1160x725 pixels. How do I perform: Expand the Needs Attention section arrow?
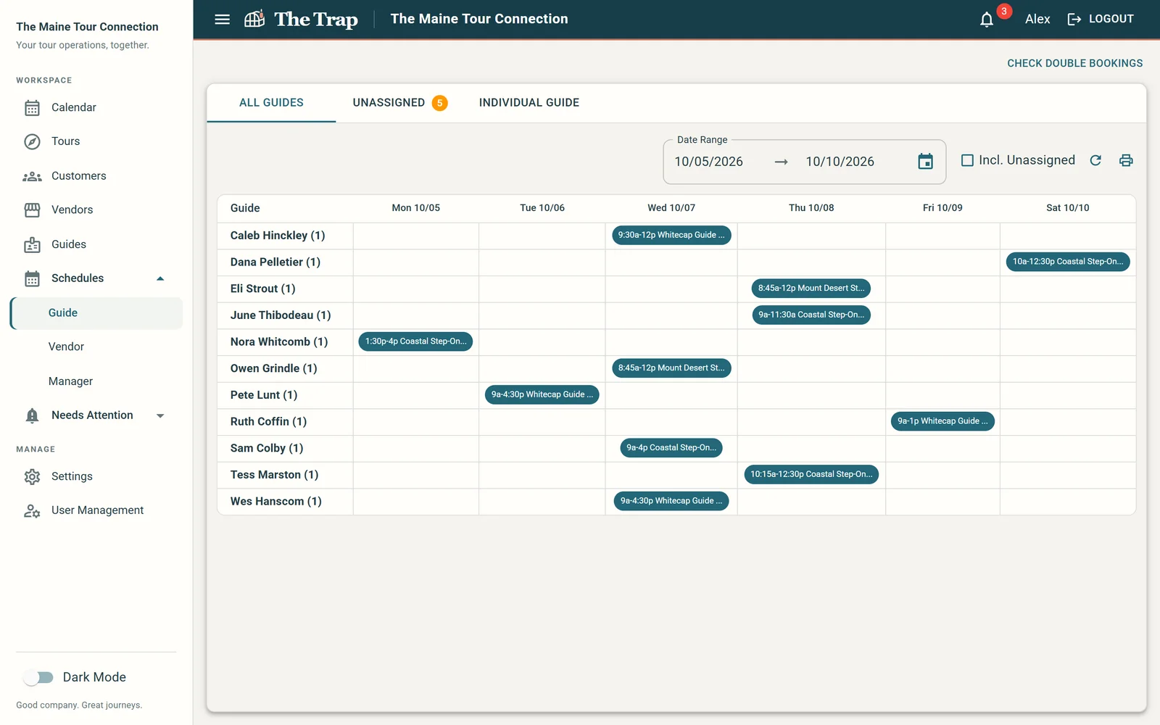160,415
